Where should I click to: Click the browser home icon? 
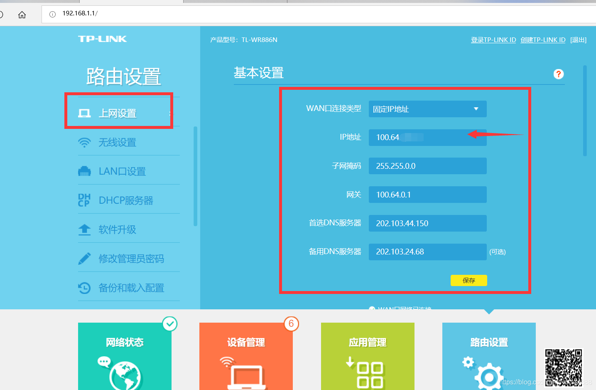(22, 15)
